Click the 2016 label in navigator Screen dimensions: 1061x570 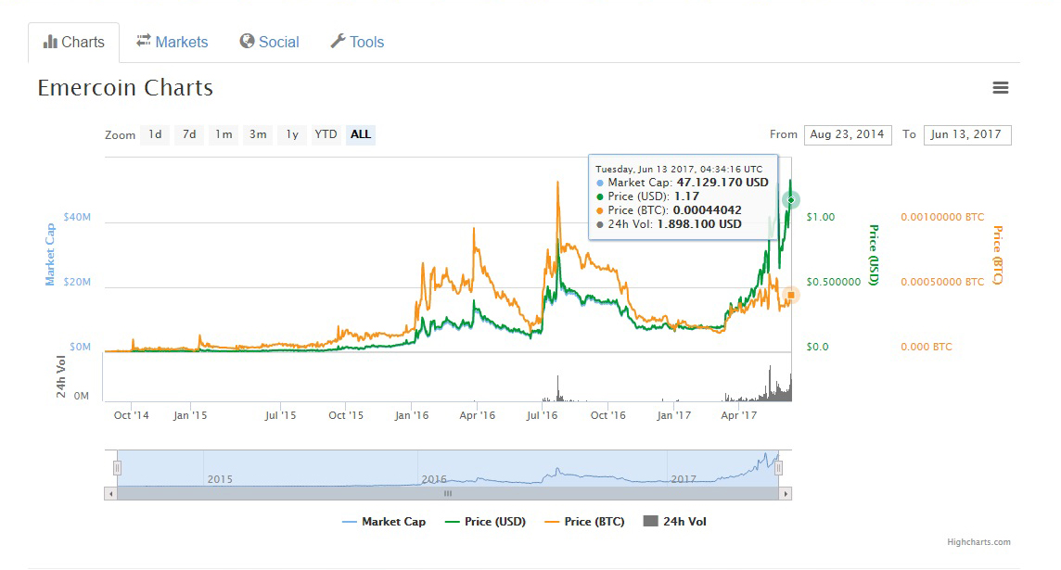coord(434,479)
